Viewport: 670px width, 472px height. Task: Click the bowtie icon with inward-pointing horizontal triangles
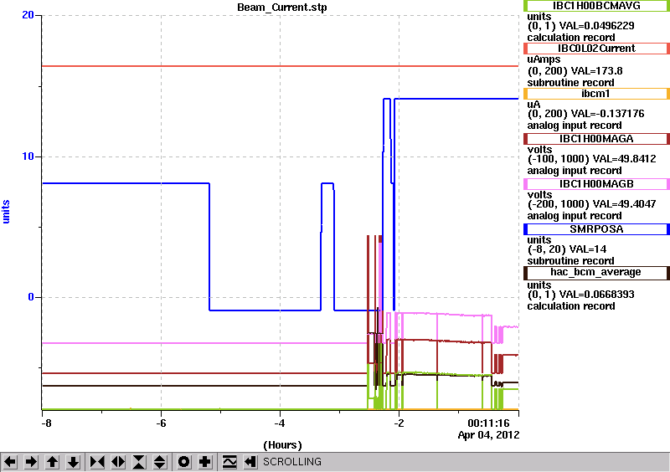[97, 462]
